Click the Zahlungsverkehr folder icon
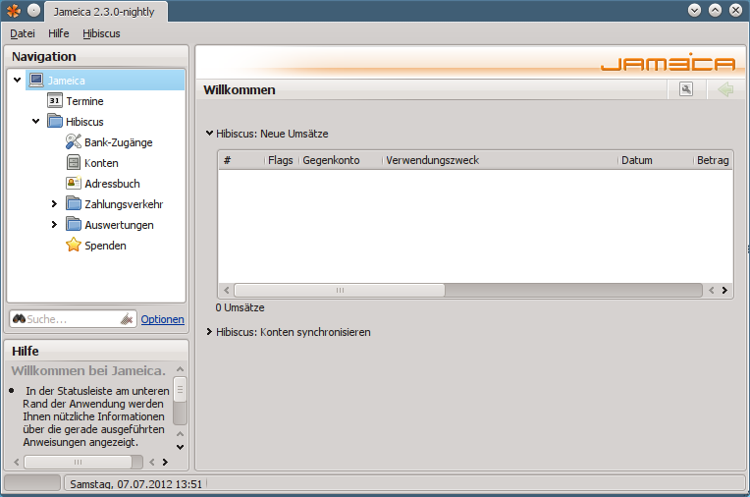This screenshot has width=750, height=497. tap(74, 203)
